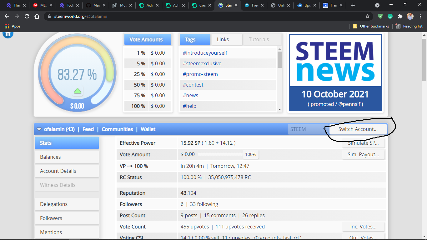Click the Inc. Votes button

(x=363, y=227)
